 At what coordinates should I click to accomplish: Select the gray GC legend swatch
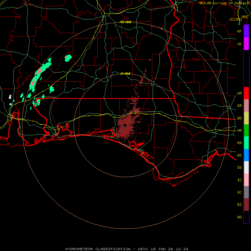246,192
